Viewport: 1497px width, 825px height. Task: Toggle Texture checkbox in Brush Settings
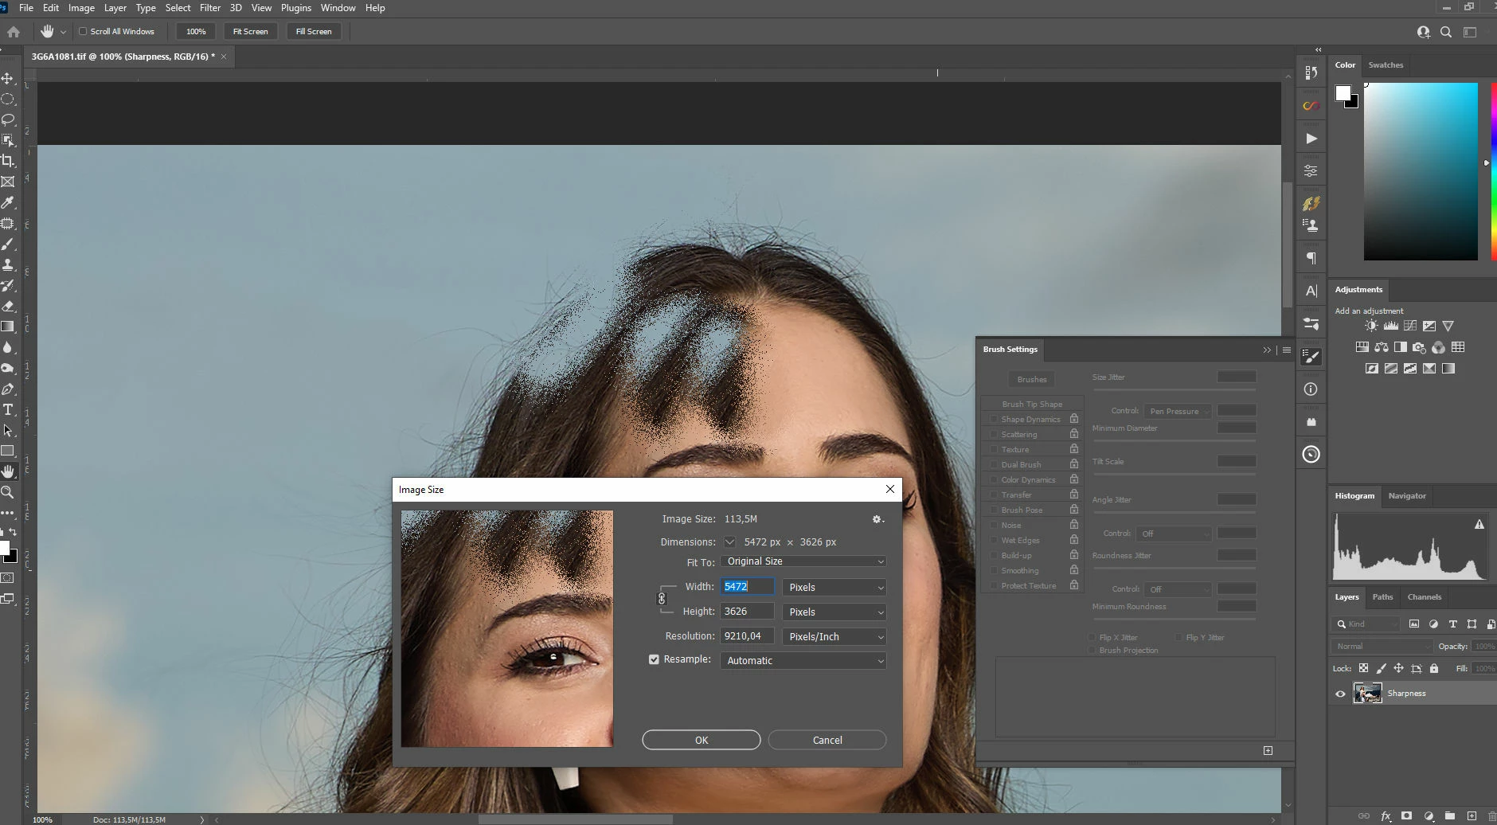(x=993, y=449)
